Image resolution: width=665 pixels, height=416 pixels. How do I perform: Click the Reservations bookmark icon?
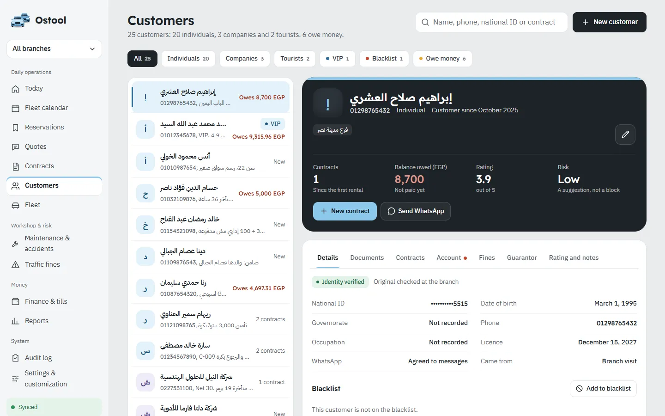[16, 128]
